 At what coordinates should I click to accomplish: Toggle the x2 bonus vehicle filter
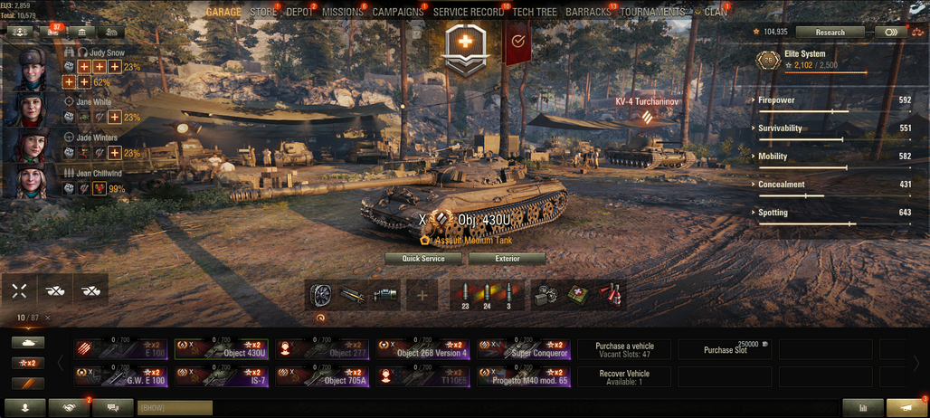coord(28,363)
